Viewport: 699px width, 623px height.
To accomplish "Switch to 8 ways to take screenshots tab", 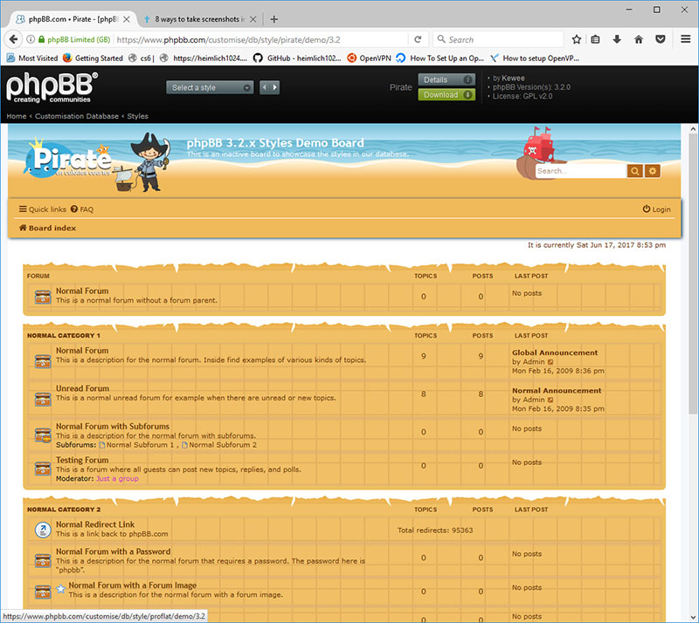I will tap(200, 19).
